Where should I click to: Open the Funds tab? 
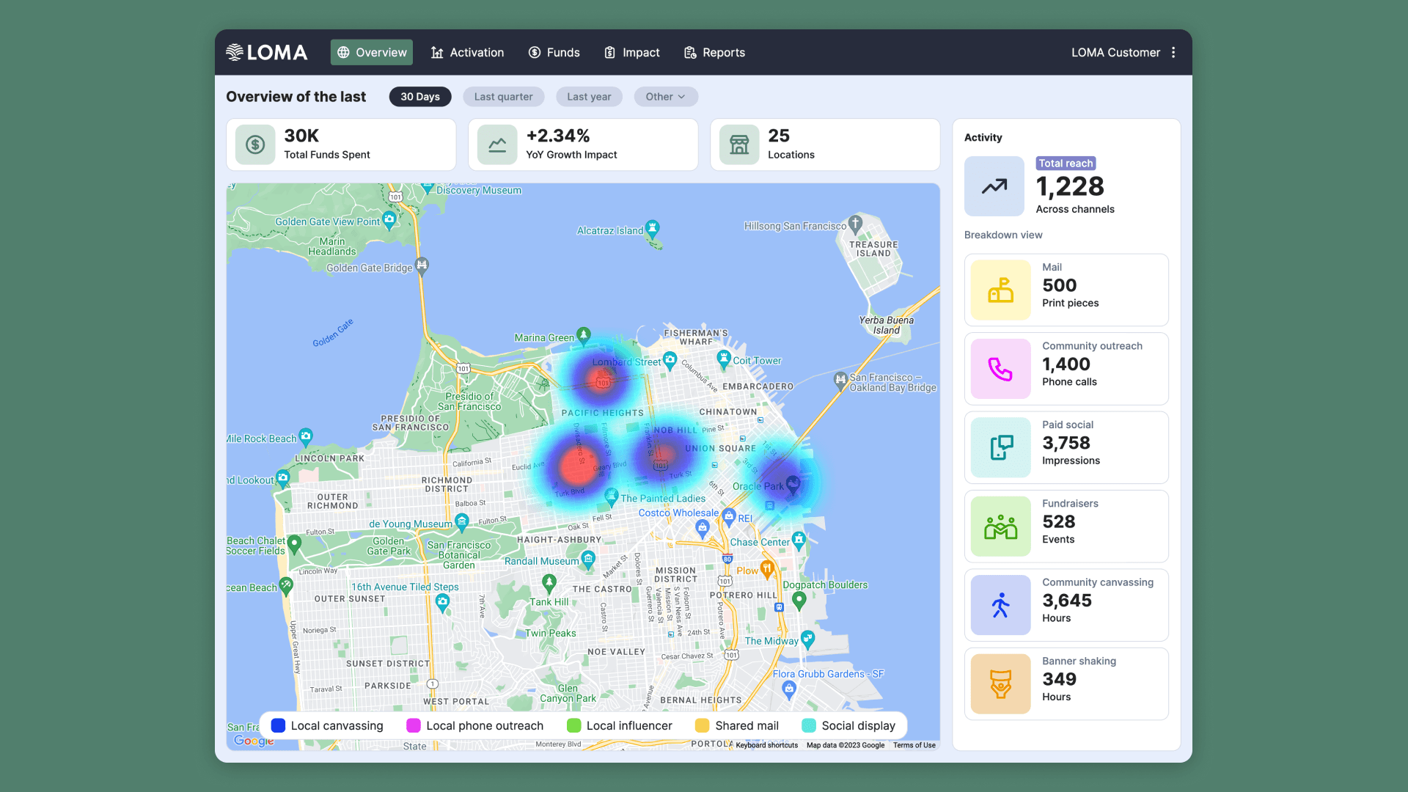pos(554,52)
